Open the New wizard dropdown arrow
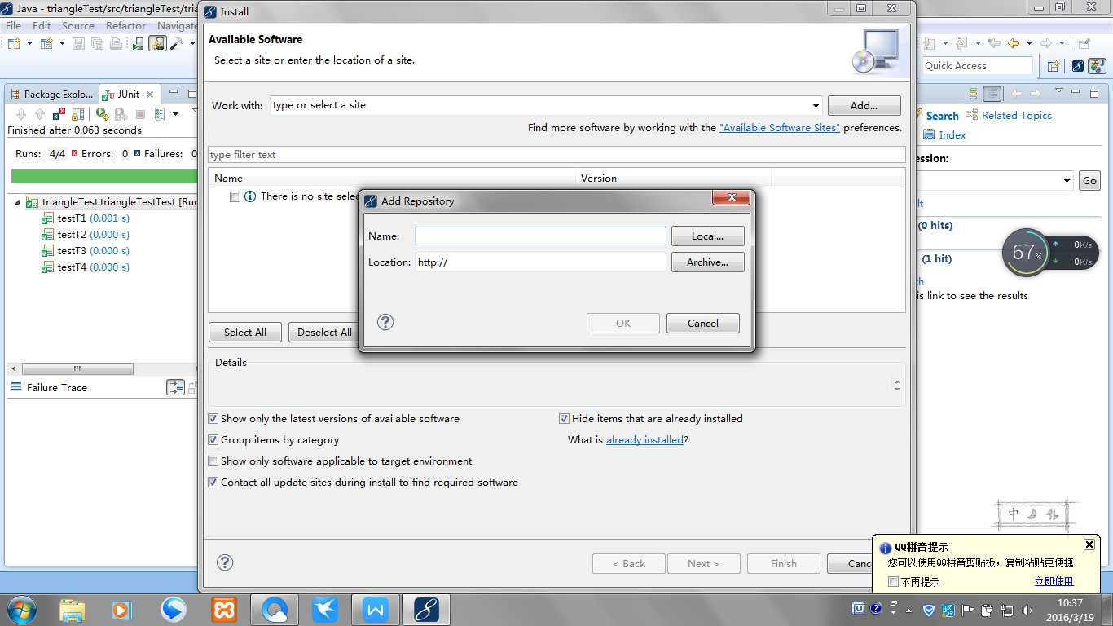This screenshot has width=1113, height=626. click(30, 43)
